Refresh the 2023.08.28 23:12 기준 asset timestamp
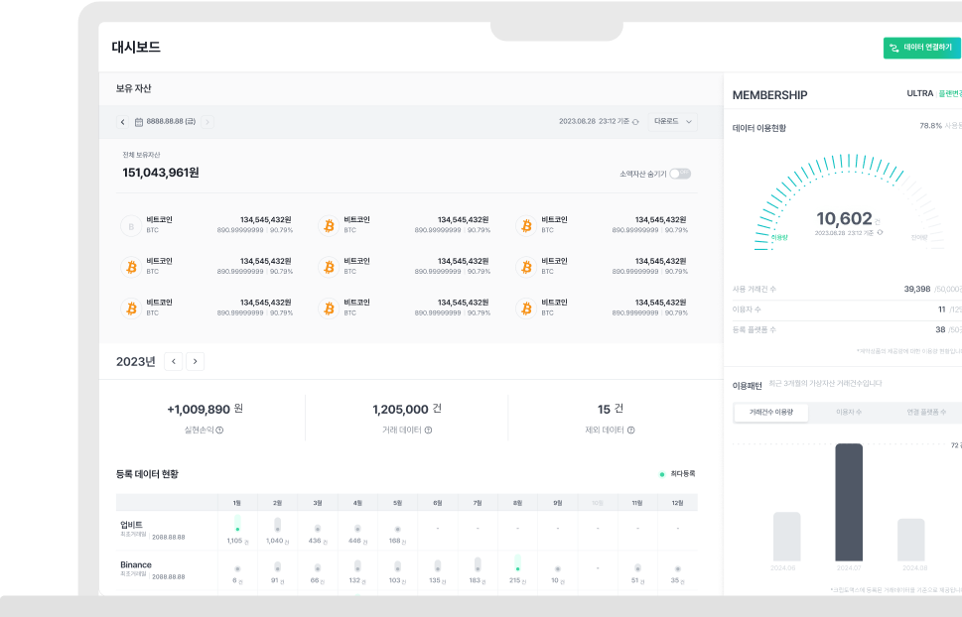 pos(635,122)
